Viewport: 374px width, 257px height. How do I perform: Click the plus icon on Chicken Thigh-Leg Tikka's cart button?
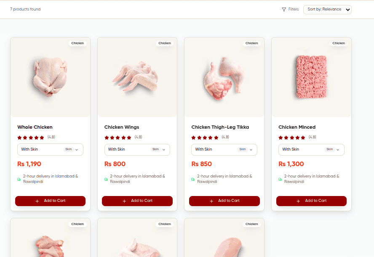(x=211, y=201)
